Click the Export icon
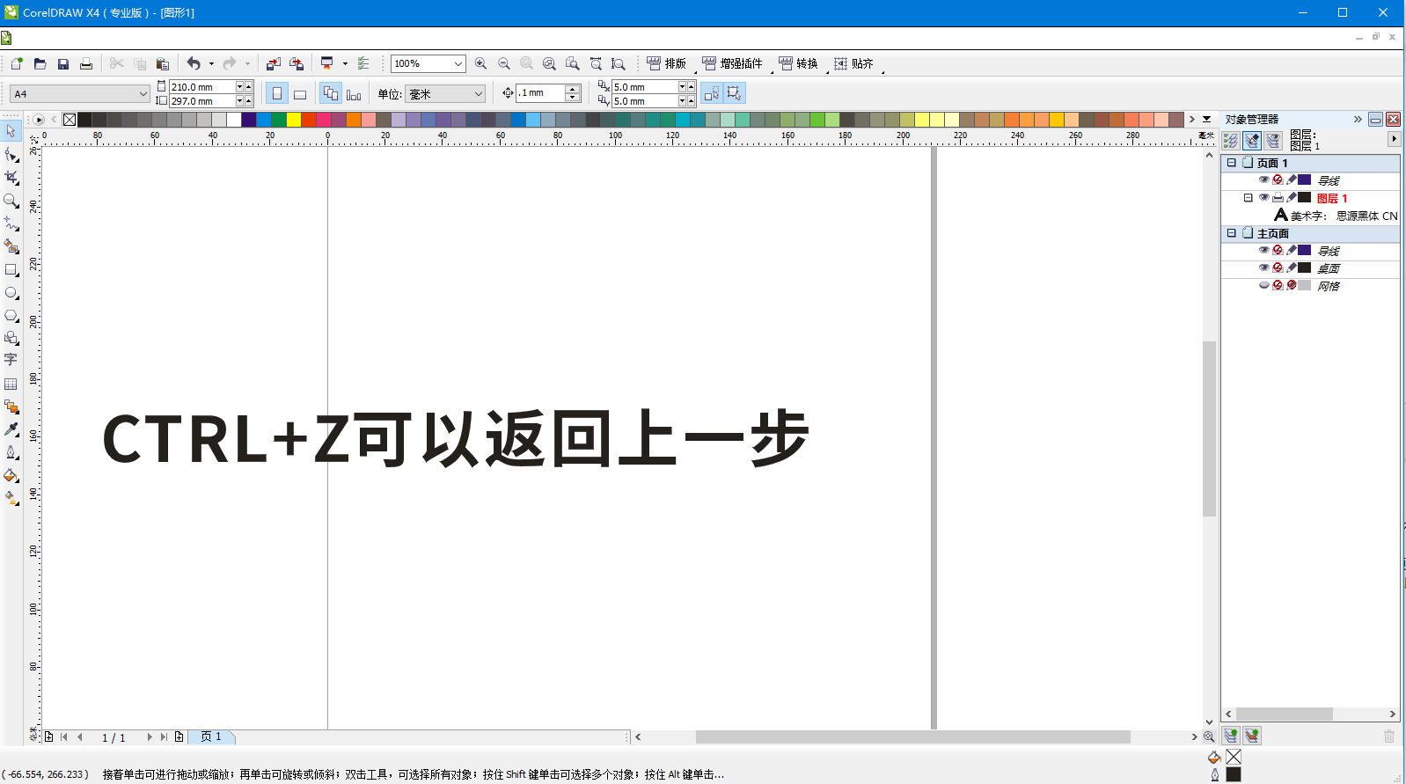 [297, 63]
